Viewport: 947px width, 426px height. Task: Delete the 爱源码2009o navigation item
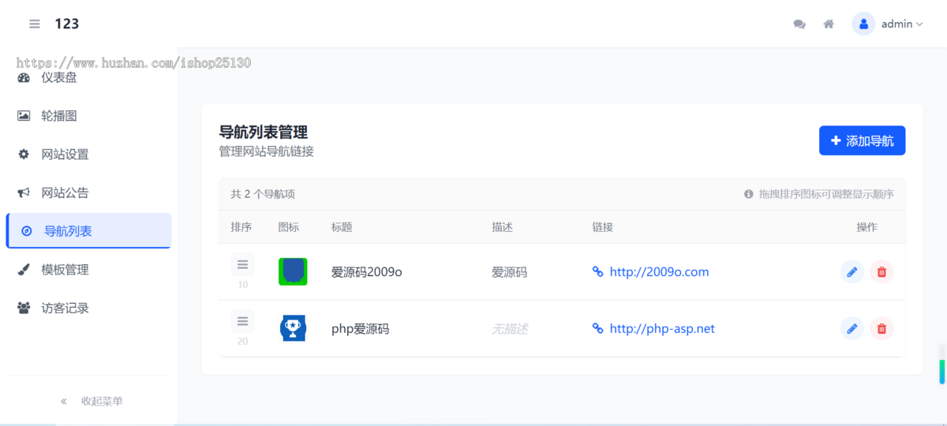click(881, 272)
